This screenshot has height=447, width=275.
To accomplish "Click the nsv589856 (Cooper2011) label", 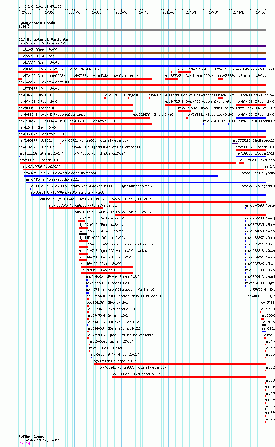I will coord(39,108).
